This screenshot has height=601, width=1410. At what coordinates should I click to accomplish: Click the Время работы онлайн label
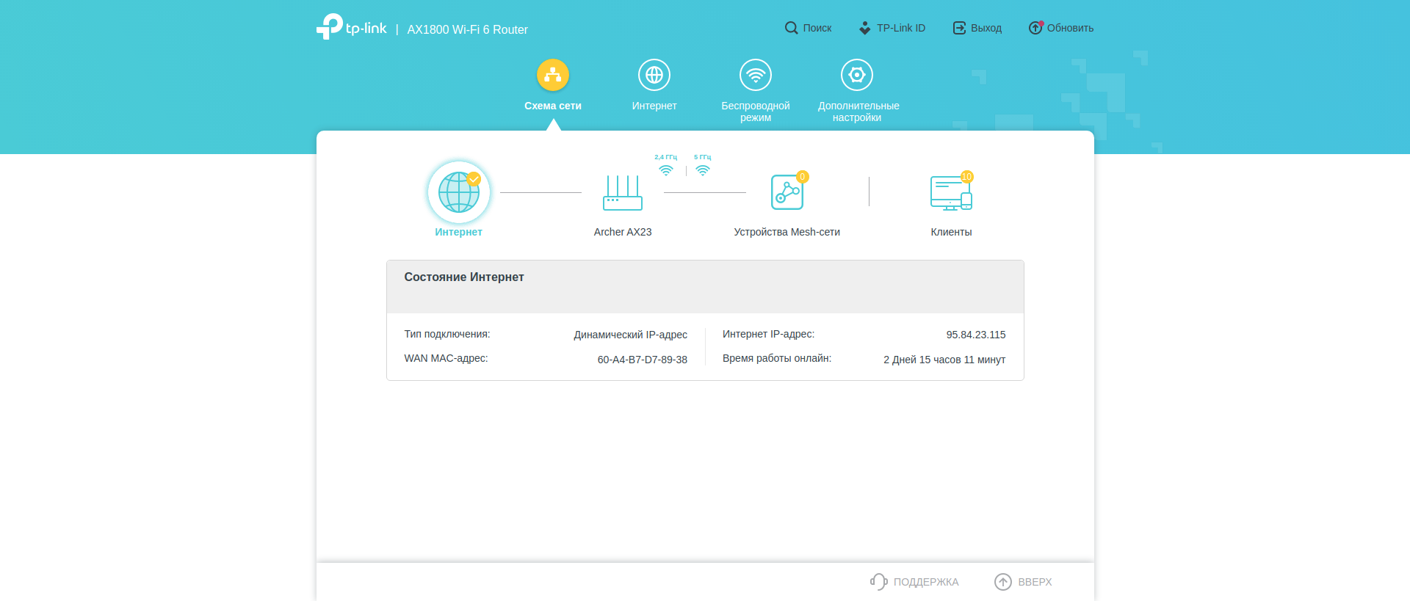pos(777,358)
